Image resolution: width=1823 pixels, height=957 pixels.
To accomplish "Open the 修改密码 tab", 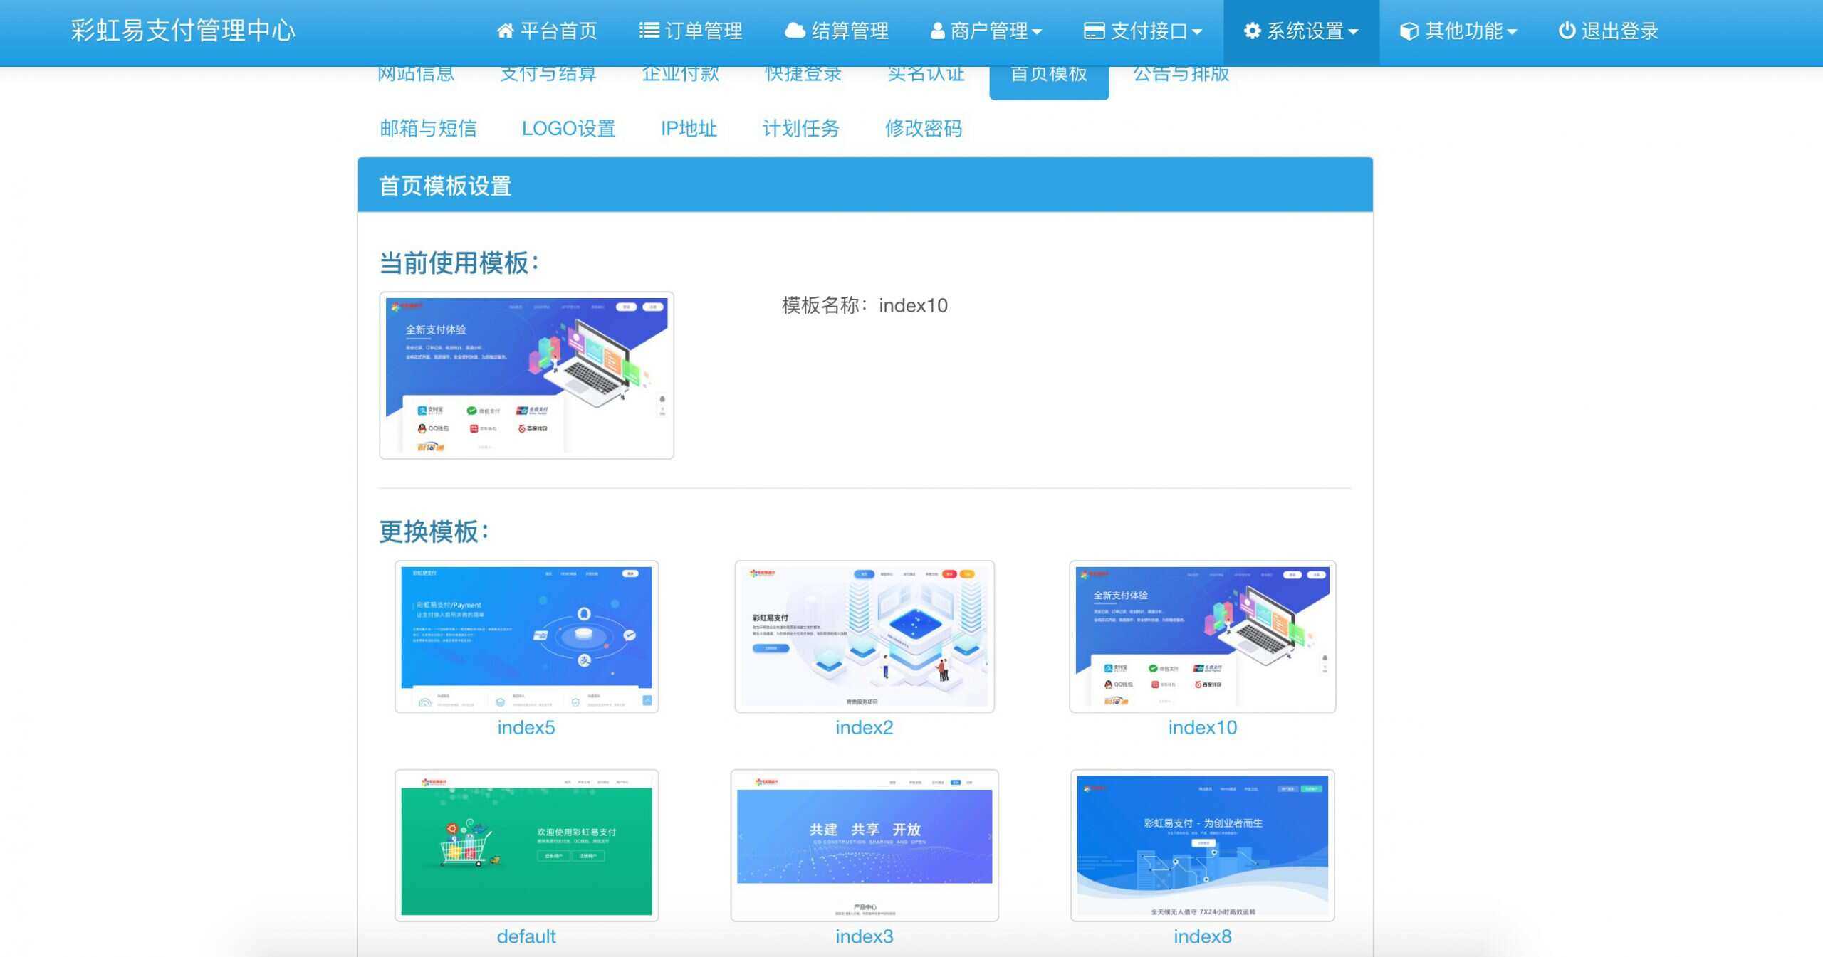I will 924,129.
